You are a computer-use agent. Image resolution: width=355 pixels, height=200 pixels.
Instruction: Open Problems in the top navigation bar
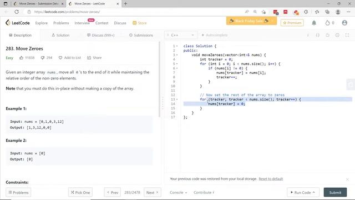(61, 23)
